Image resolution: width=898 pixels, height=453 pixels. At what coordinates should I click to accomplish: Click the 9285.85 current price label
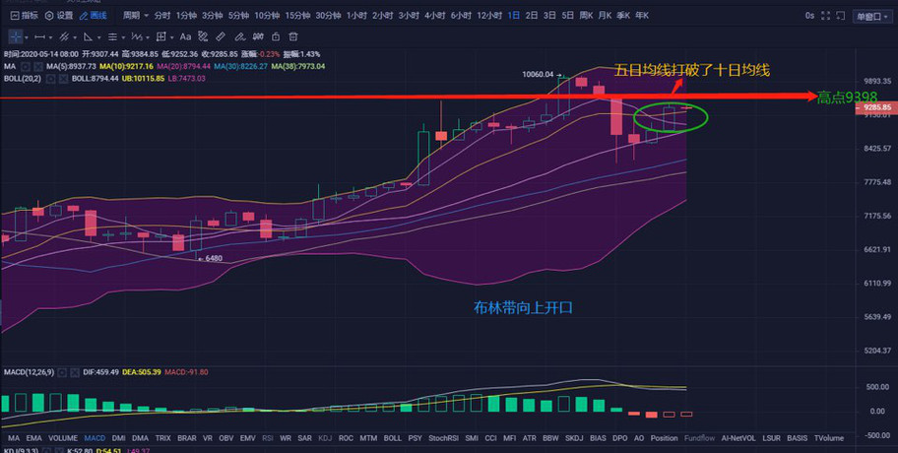(x=872, y=107)
